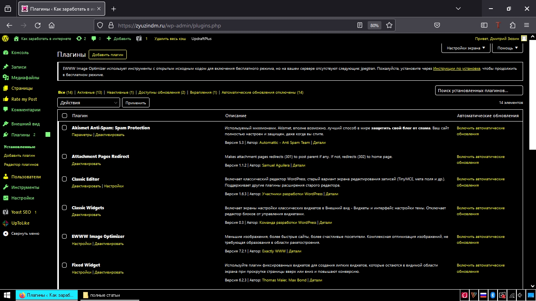The height and width of the screenshot is (301, 536).
Task: Open the comments bubble in admin bar
Action: click(96, 39)
